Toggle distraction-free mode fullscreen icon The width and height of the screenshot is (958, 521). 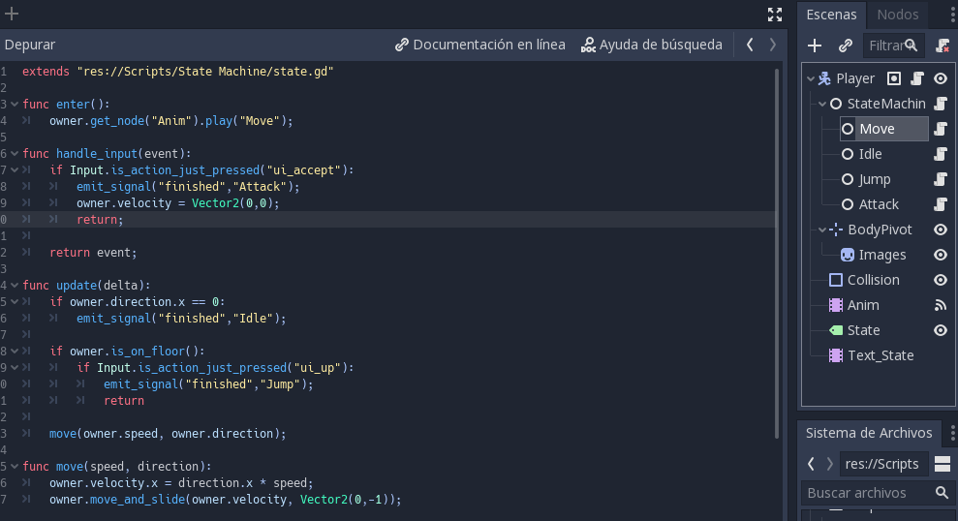774,14
